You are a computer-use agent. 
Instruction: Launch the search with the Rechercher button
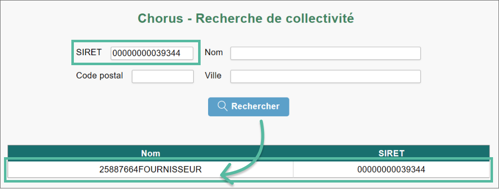coord(249,107)
